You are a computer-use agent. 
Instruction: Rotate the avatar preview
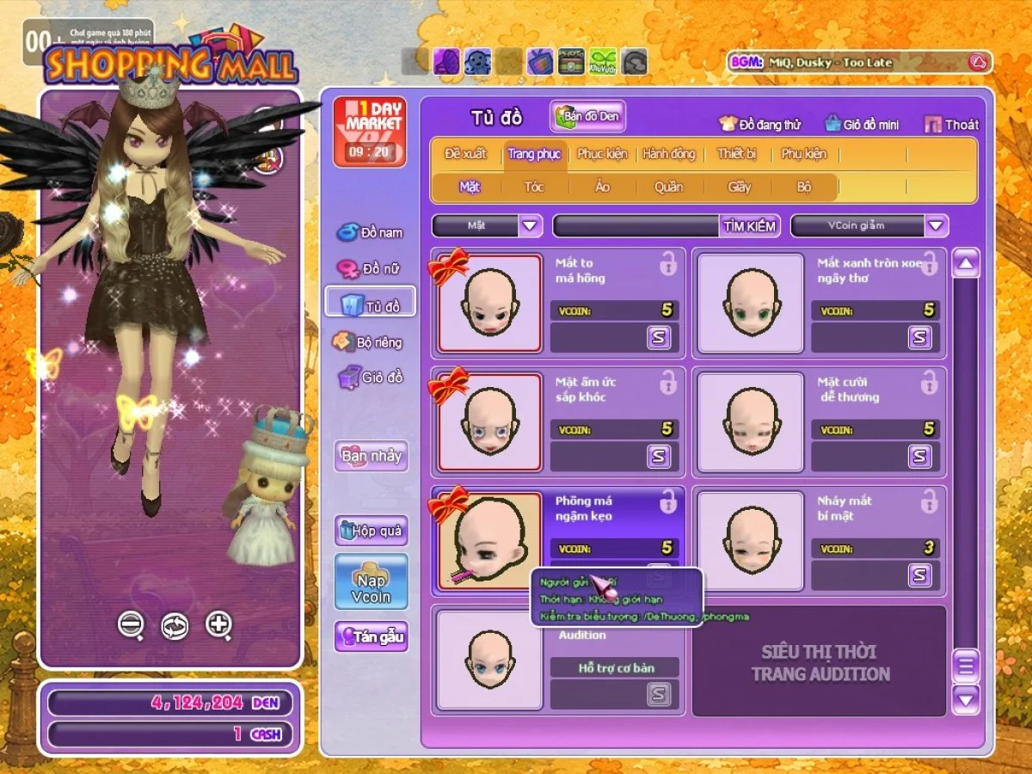[175, 626]
